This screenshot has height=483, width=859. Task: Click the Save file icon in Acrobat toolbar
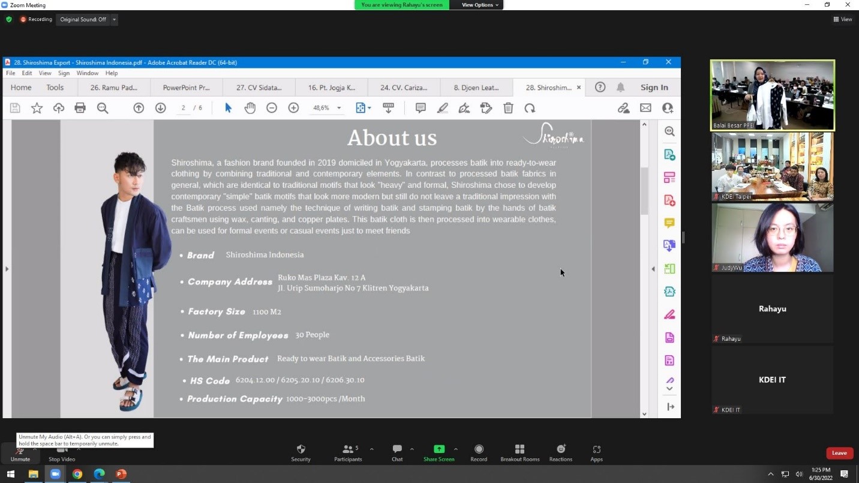point(15,108)
